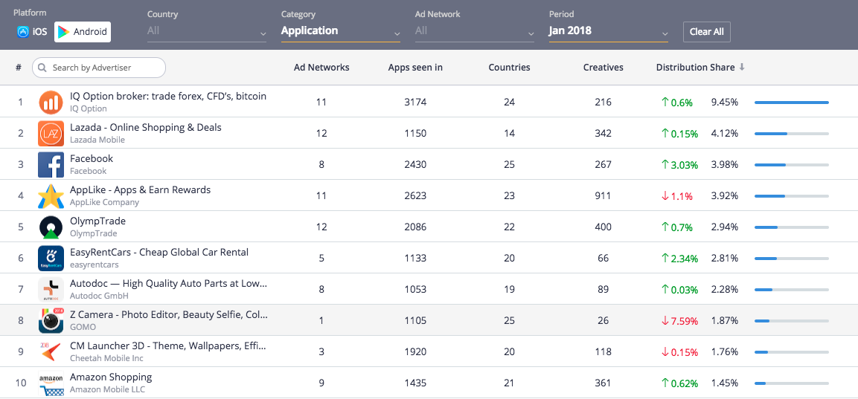Screen dimensions: 858x399
Task: Click Z Camera's 7.59% decrease value
Action: (x=679, y=321)
